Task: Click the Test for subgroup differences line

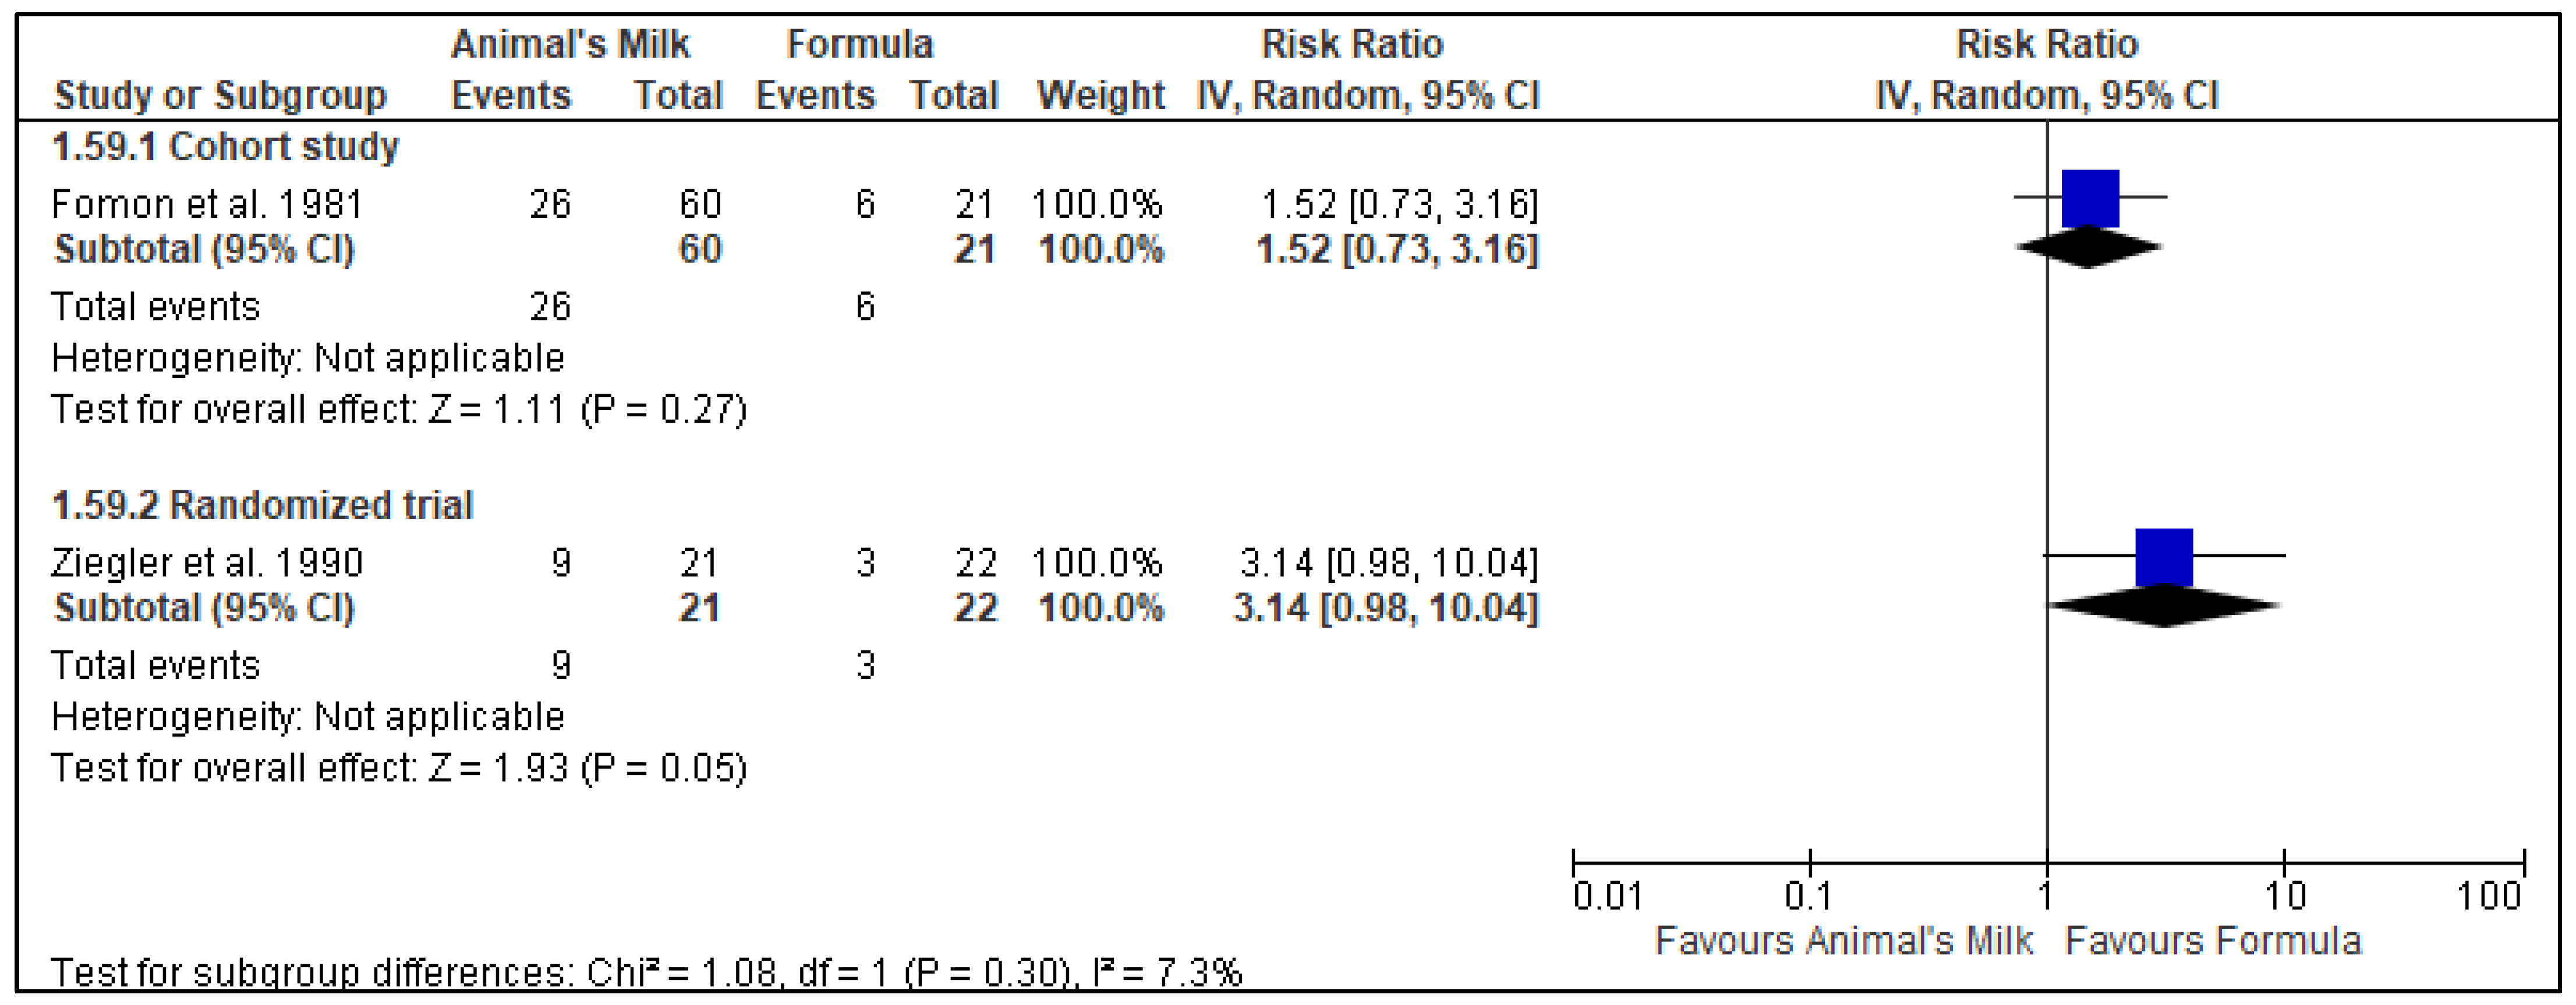Action: coord(646,972)
